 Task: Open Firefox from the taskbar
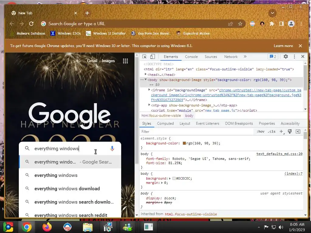(x=47, y=227)
